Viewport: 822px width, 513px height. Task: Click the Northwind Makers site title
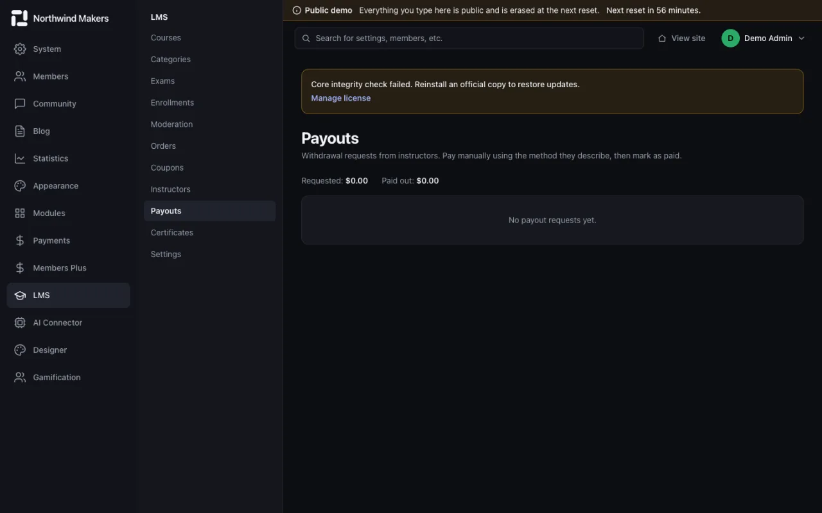point(71,19)
